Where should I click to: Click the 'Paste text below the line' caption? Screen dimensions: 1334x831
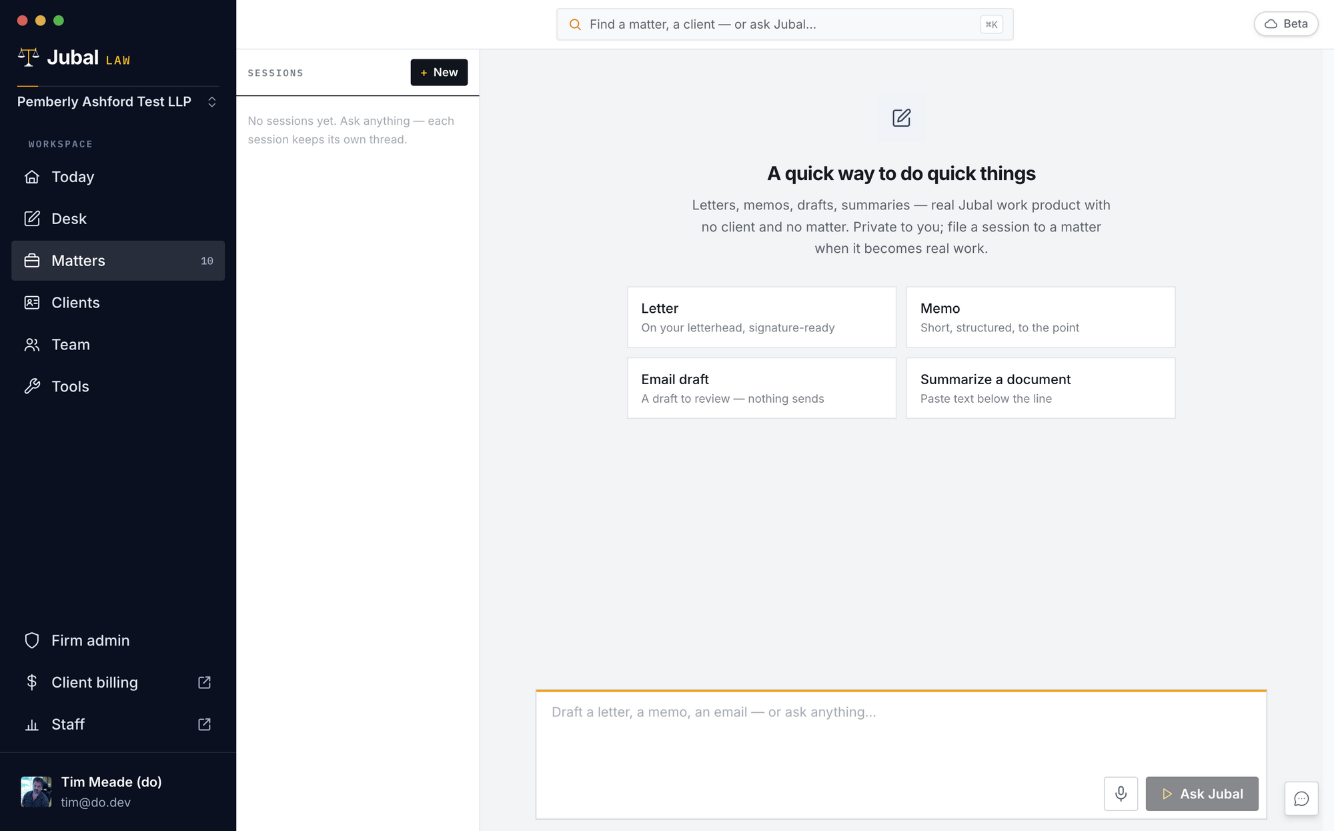click(x=986, y=399)
